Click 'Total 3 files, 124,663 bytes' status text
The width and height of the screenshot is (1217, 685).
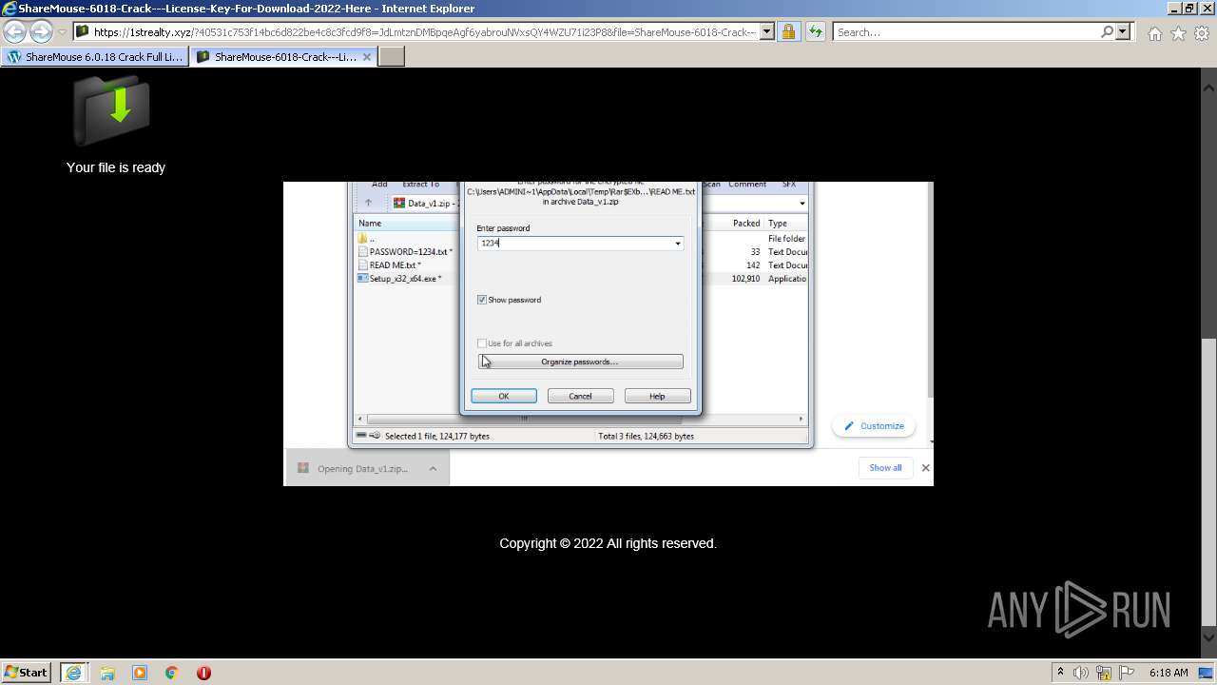click(646, 436)
